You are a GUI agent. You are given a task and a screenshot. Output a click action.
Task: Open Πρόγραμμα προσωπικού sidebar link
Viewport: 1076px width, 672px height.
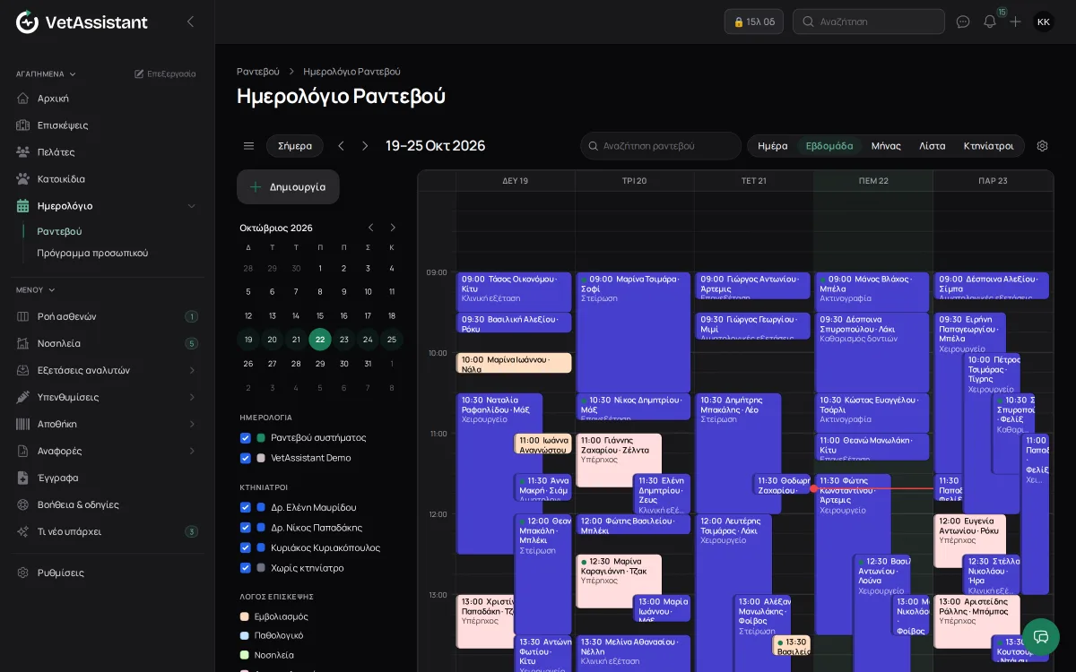tap(92, 253)
